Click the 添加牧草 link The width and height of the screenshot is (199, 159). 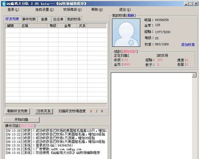[x=188, y=44]
